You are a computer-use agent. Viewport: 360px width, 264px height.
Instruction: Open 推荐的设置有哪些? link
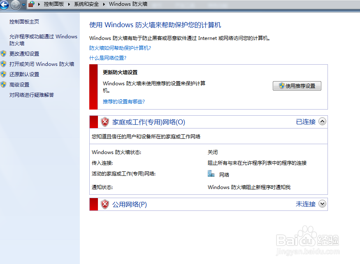click(124, 101)
